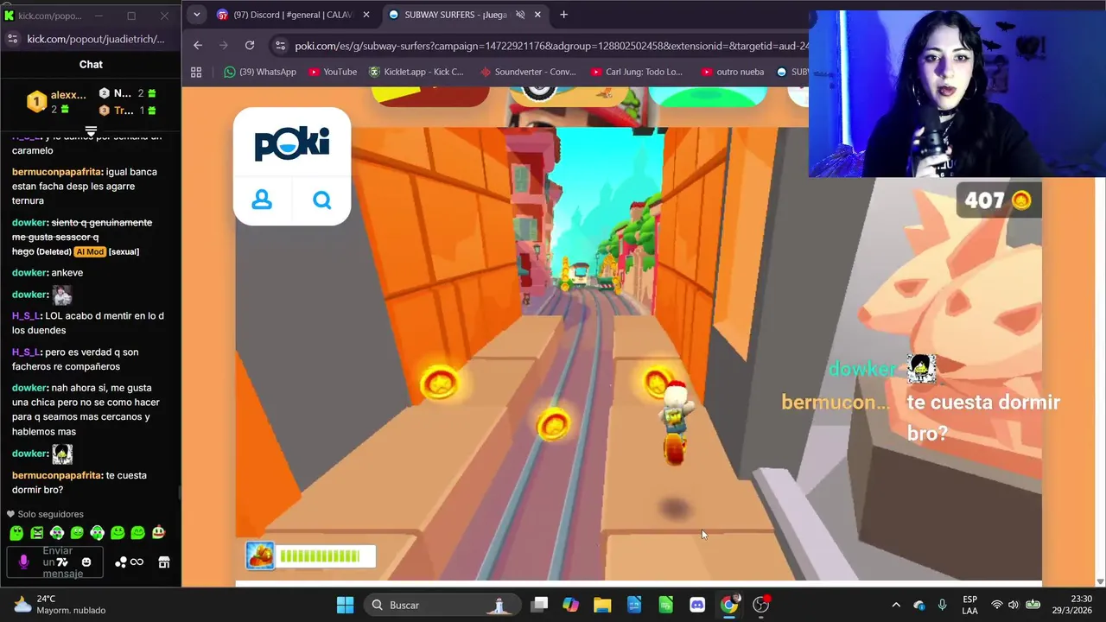Open the volume control in system tray
Screen dimensions: 1106x622
(x=1013, y=605)
